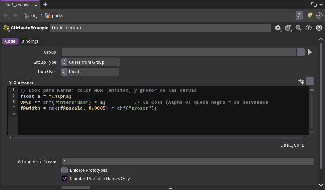Screen dimensions: 325x190
Task: Open the network path history dropdown
Action: pyautogui.click(x=299, y=15)
